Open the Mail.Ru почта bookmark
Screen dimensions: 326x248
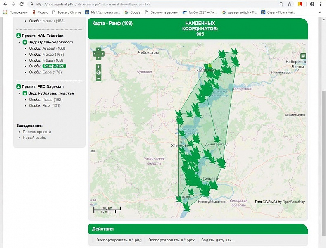[x=103, y=12]
